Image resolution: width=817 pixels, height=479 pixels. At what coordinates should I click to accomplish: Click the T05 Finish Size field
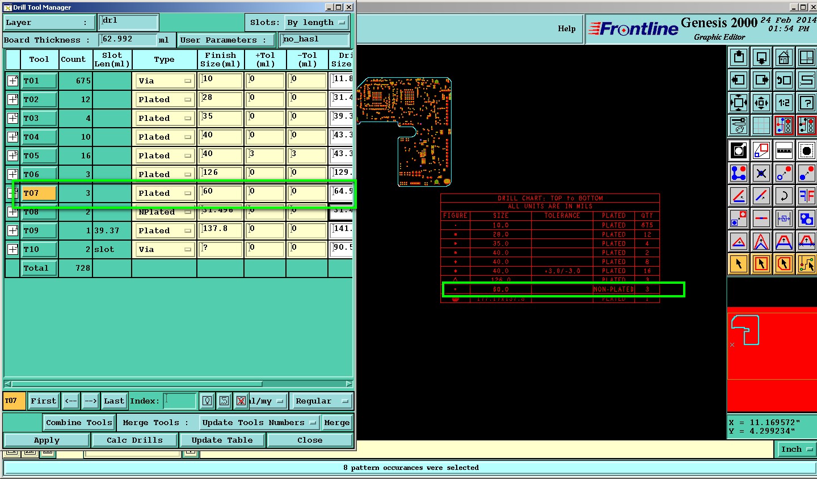click(220, 156)
